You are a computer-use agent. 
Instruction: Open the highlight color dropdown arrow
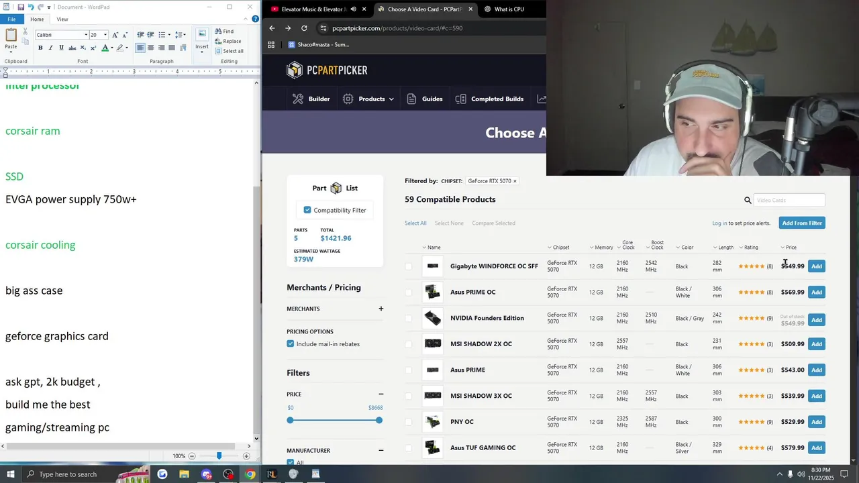click(128, 48)
